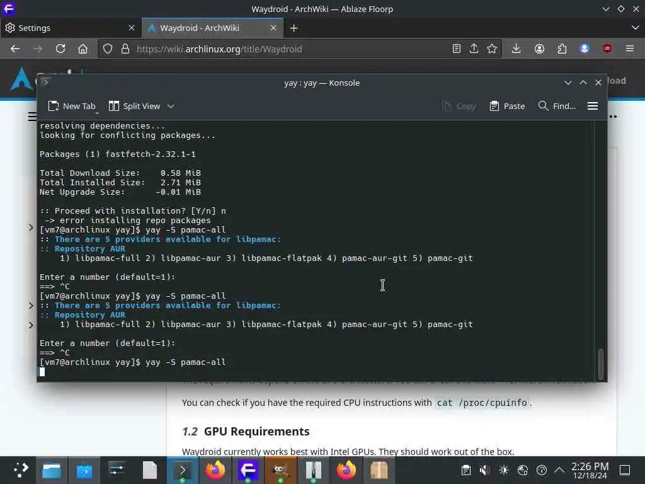Click the show desktop button

click(625, 470)
